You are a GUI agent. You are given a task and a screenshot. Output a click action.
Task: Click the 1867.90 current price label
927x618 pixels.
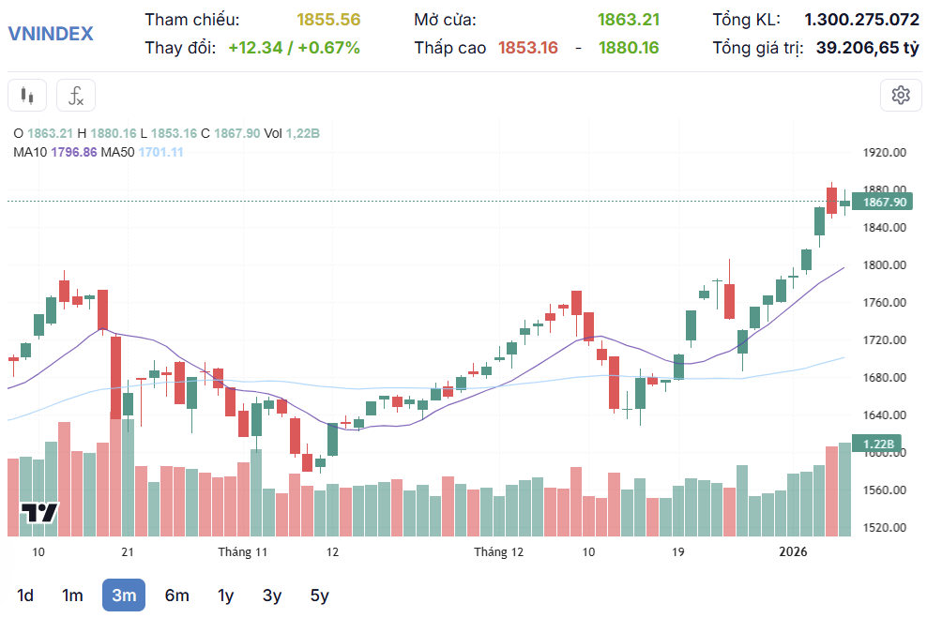884,202
